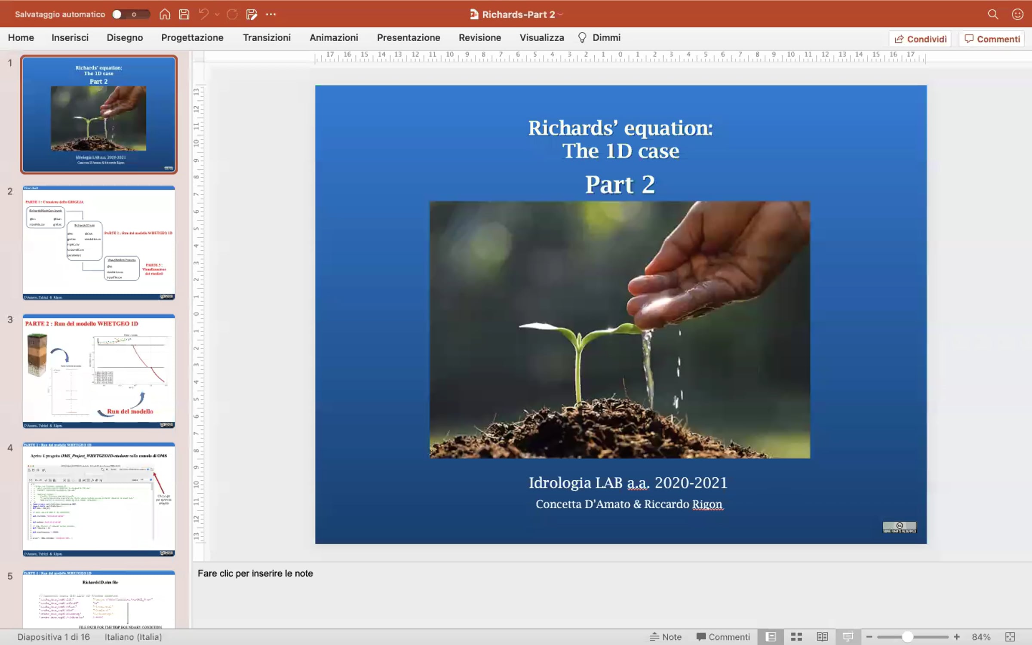Click the Save floppy disk icon
Image resolution: width=1032 pixels, height=645 pixels.
pos(184,14)
